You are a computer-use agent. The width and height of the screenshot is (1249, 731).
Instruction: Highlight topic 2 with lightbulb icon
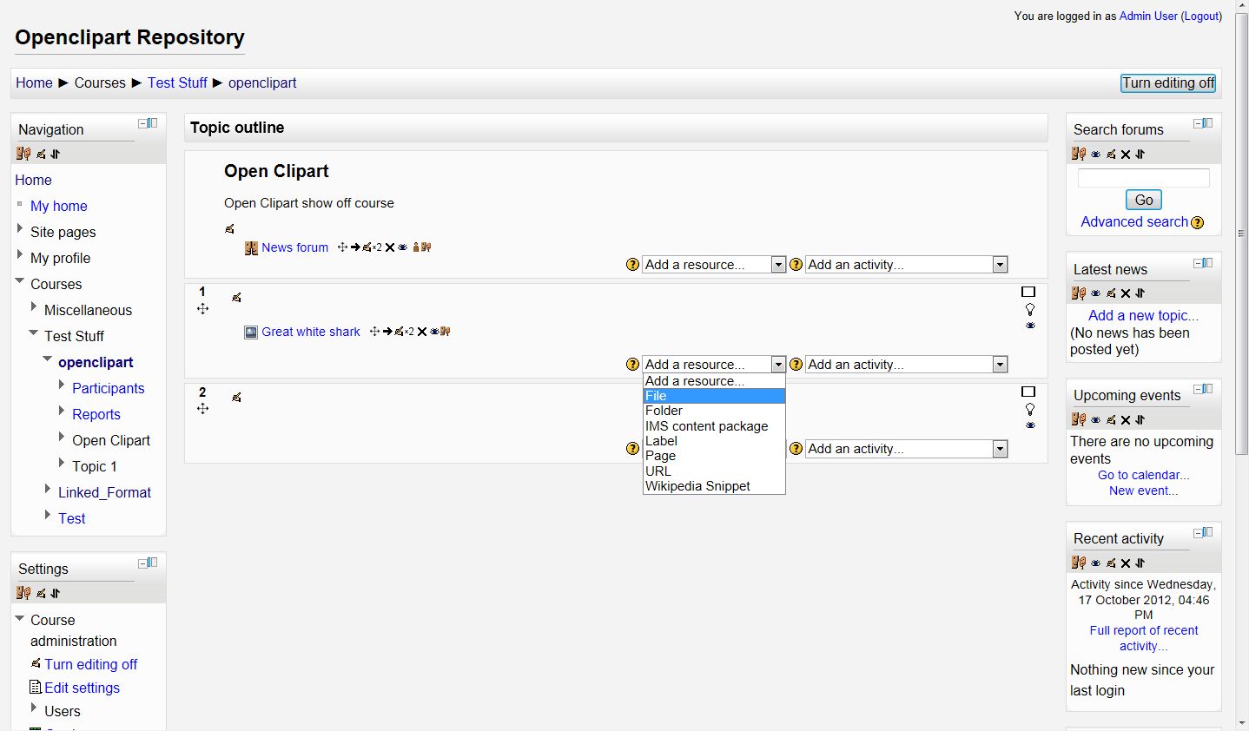tap(1030, 409)
